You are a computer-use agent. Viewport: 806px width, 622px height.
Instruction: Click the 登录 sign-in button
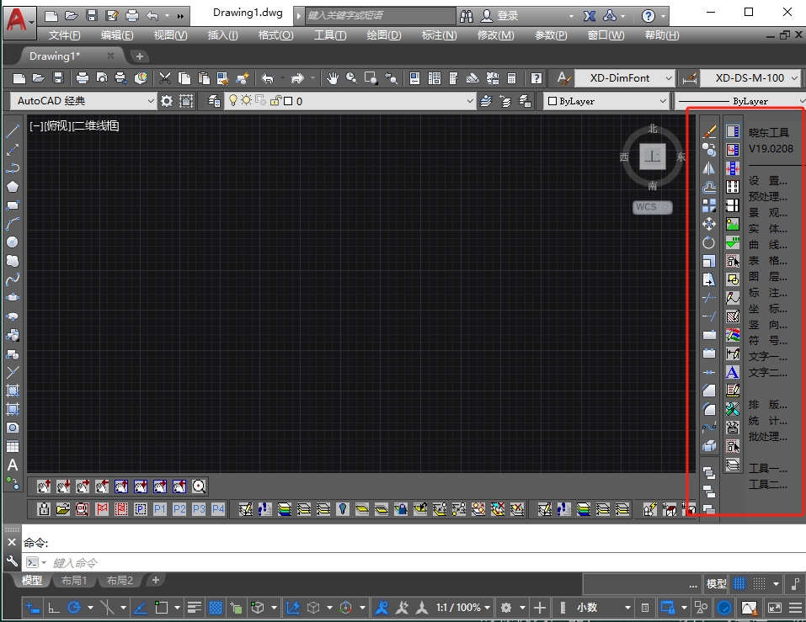click(499, 16)
